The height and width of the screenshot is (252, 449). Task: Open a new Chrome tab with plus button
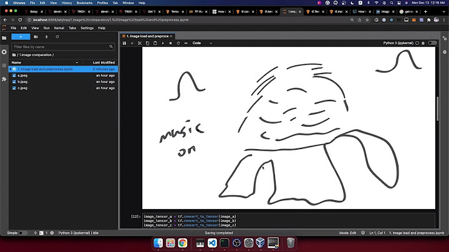point(425,11)
